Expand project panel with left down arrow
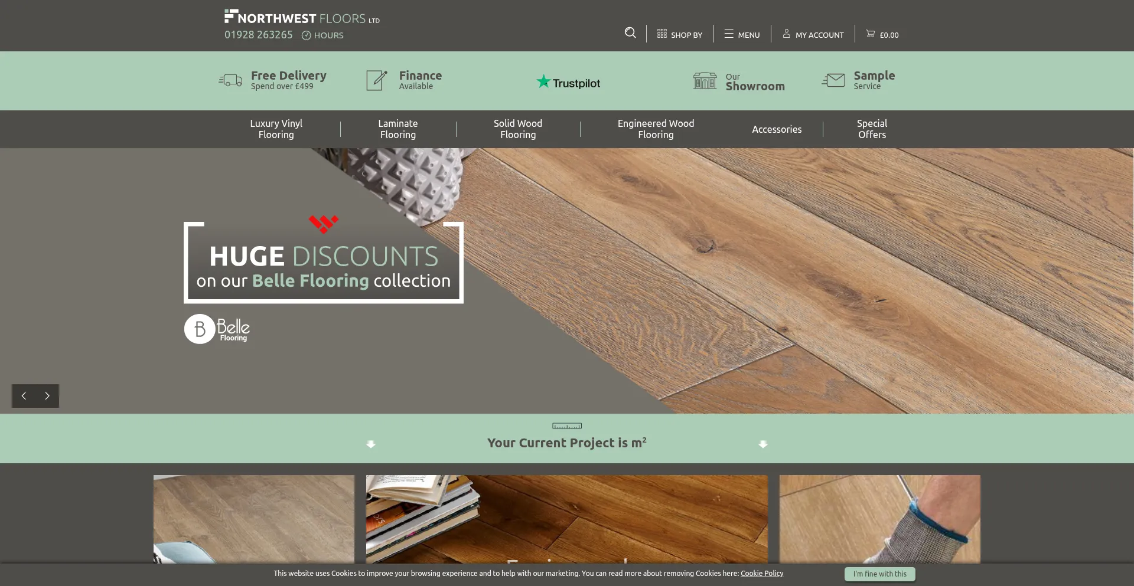The height and width of the screenshot is (586, 1134). pos(371,444)
